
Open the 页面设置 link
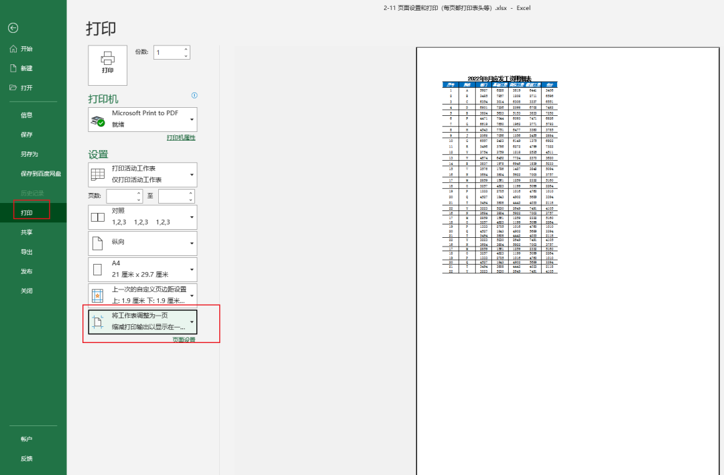tap(184, 339)
